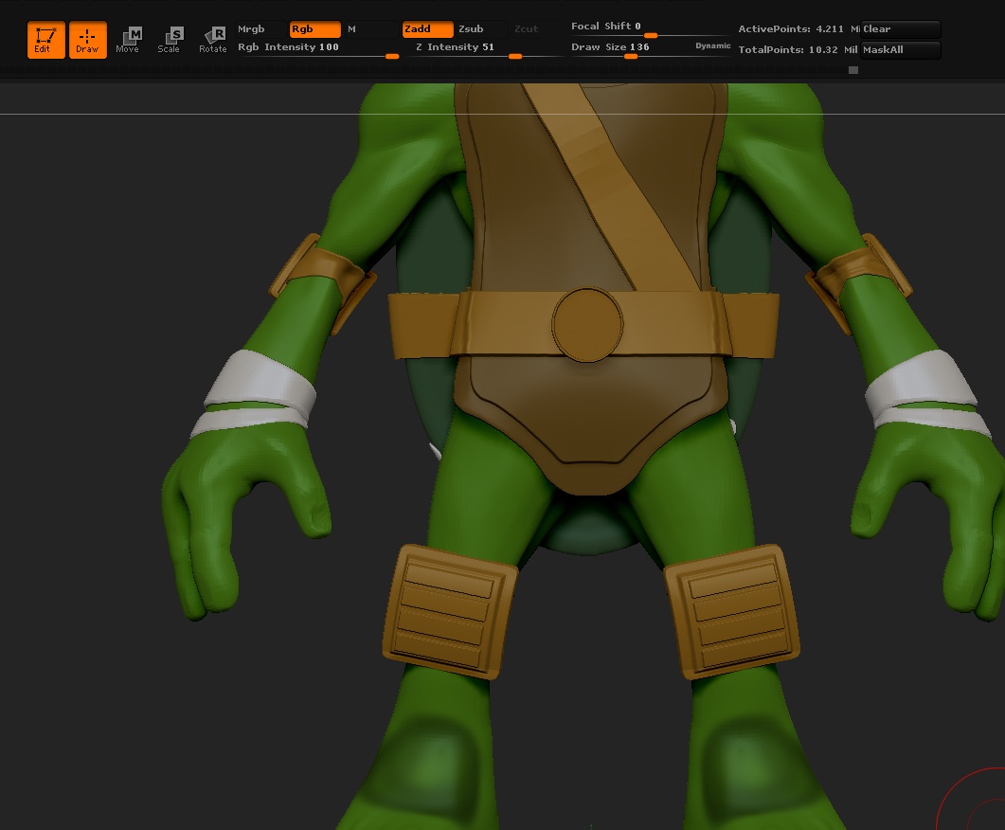1005x830 pixels.
Task: Click the round belt buckle on the model
Action: (587, 324)
